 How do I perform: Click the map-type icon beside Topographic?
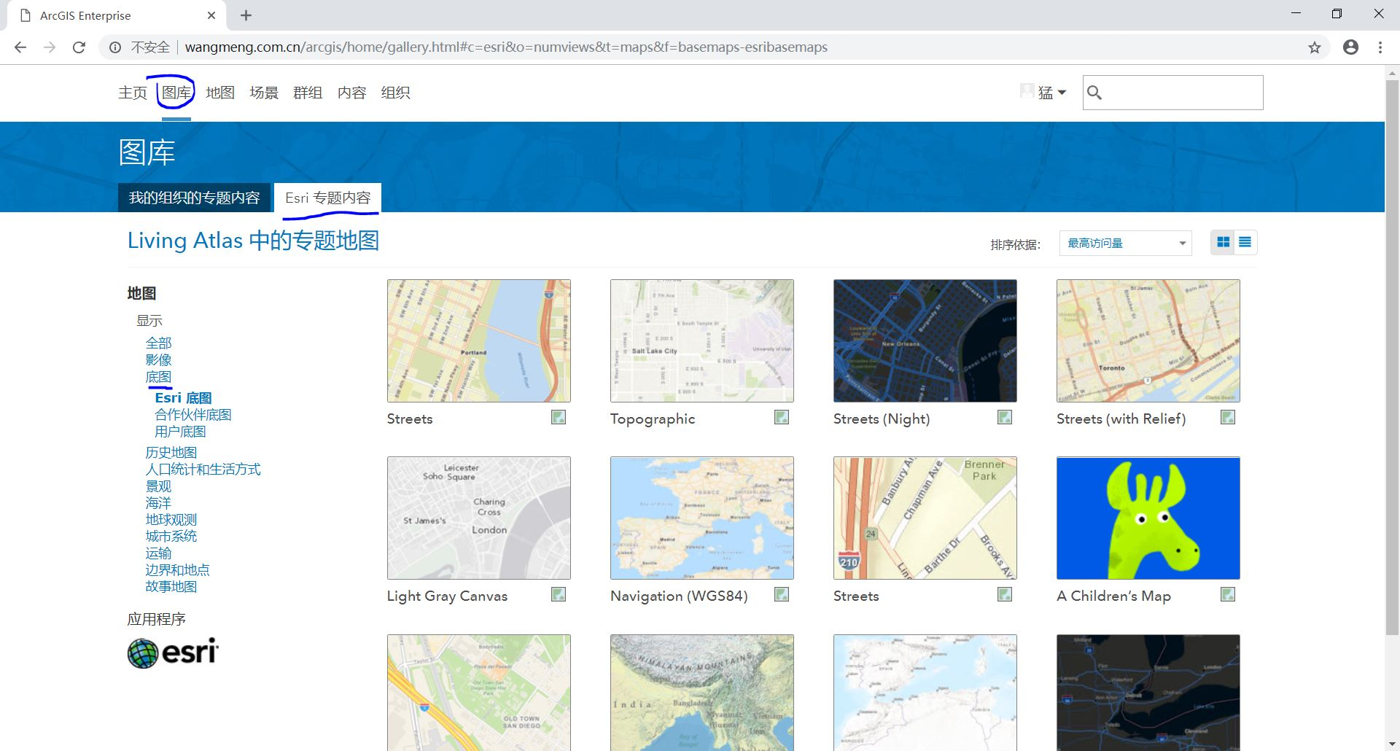[782, 418]
